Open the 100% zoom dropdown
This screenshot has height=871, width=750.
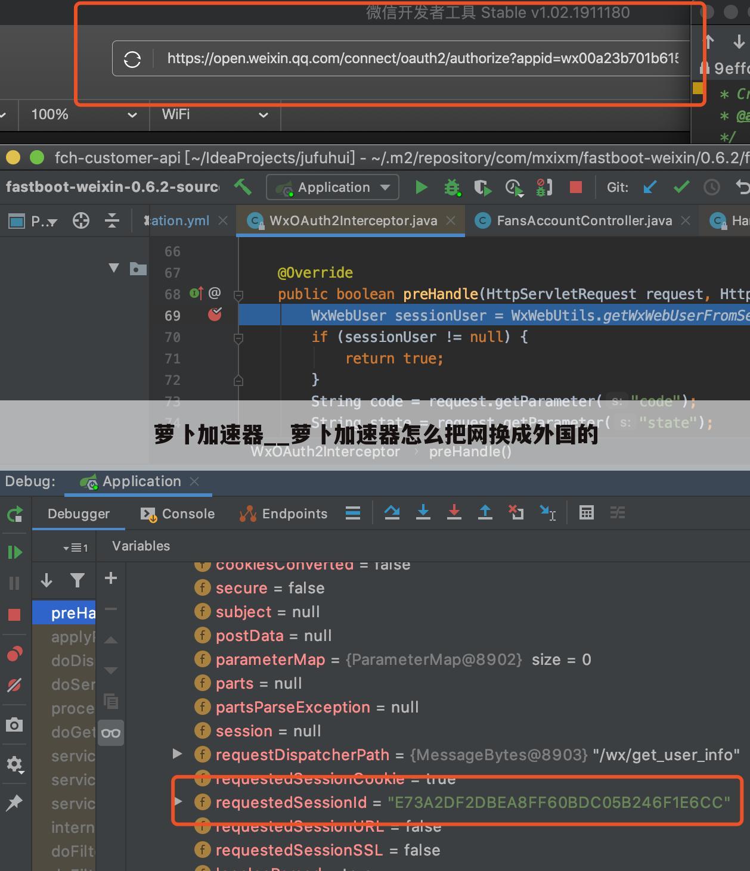(83, 114)
